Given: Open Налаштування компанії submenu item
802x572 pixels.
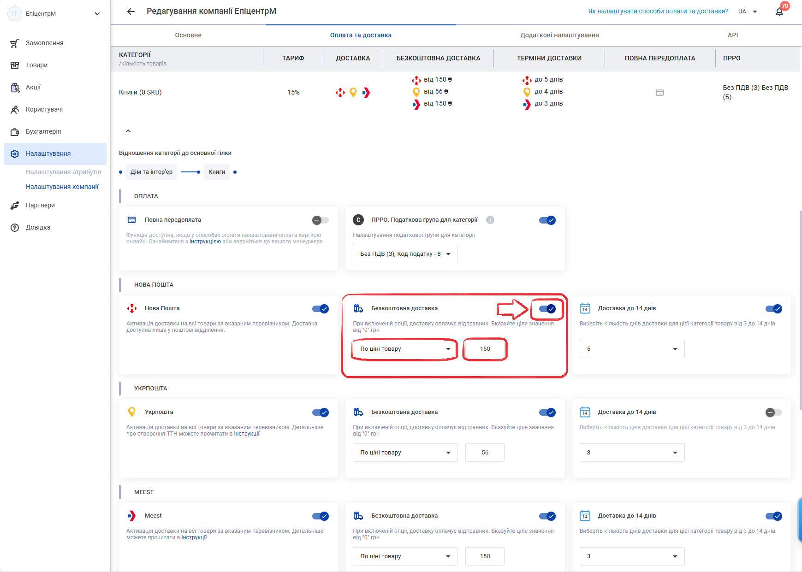Looking at the screenshot, I should pos(62,187).
